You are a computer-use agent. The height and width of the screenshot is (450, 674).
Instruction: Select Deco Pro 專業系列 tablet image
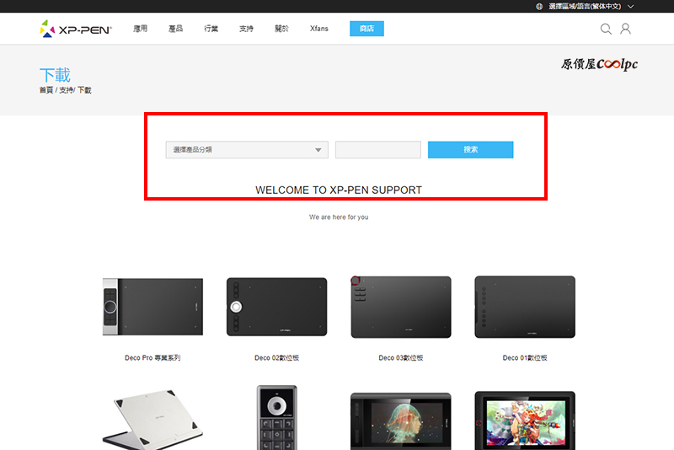152,307
